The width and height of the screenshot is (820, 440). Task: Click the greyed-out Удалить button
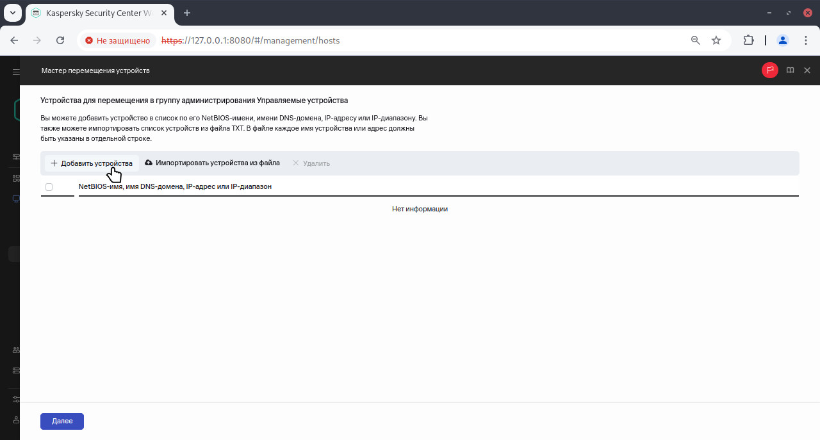[311, 163]
